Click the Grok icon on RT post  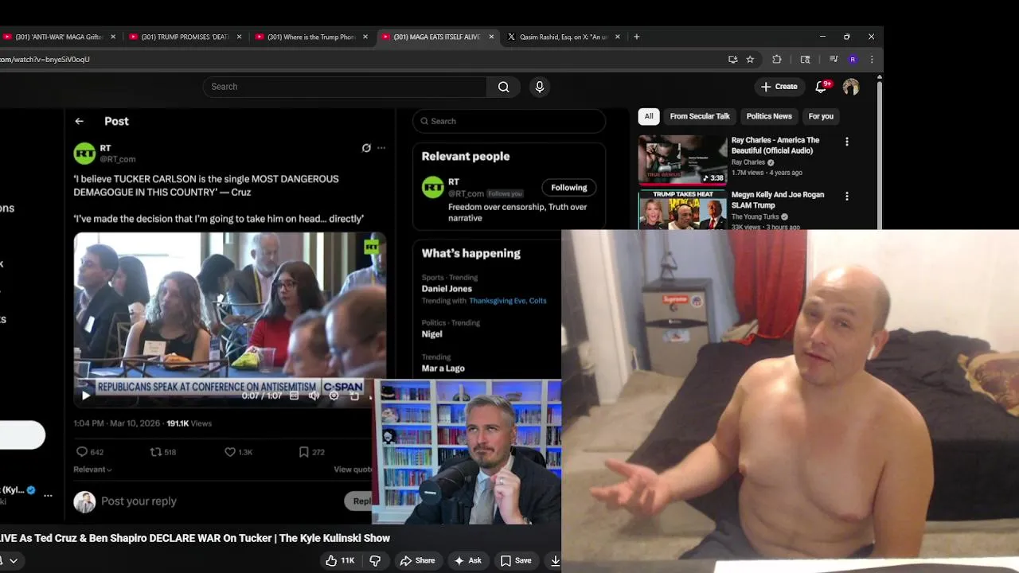(366, 148)
